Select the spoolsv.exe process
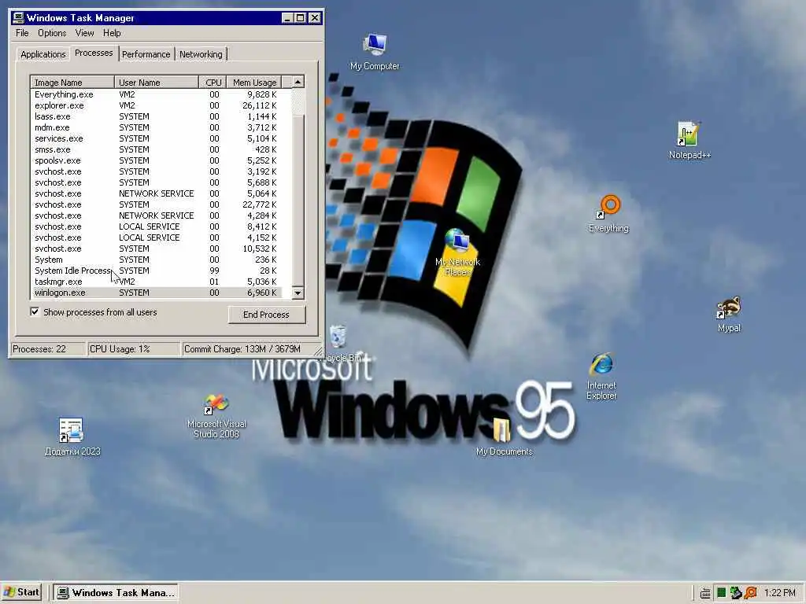Screen dimensions: 806x604 point(157,160)
